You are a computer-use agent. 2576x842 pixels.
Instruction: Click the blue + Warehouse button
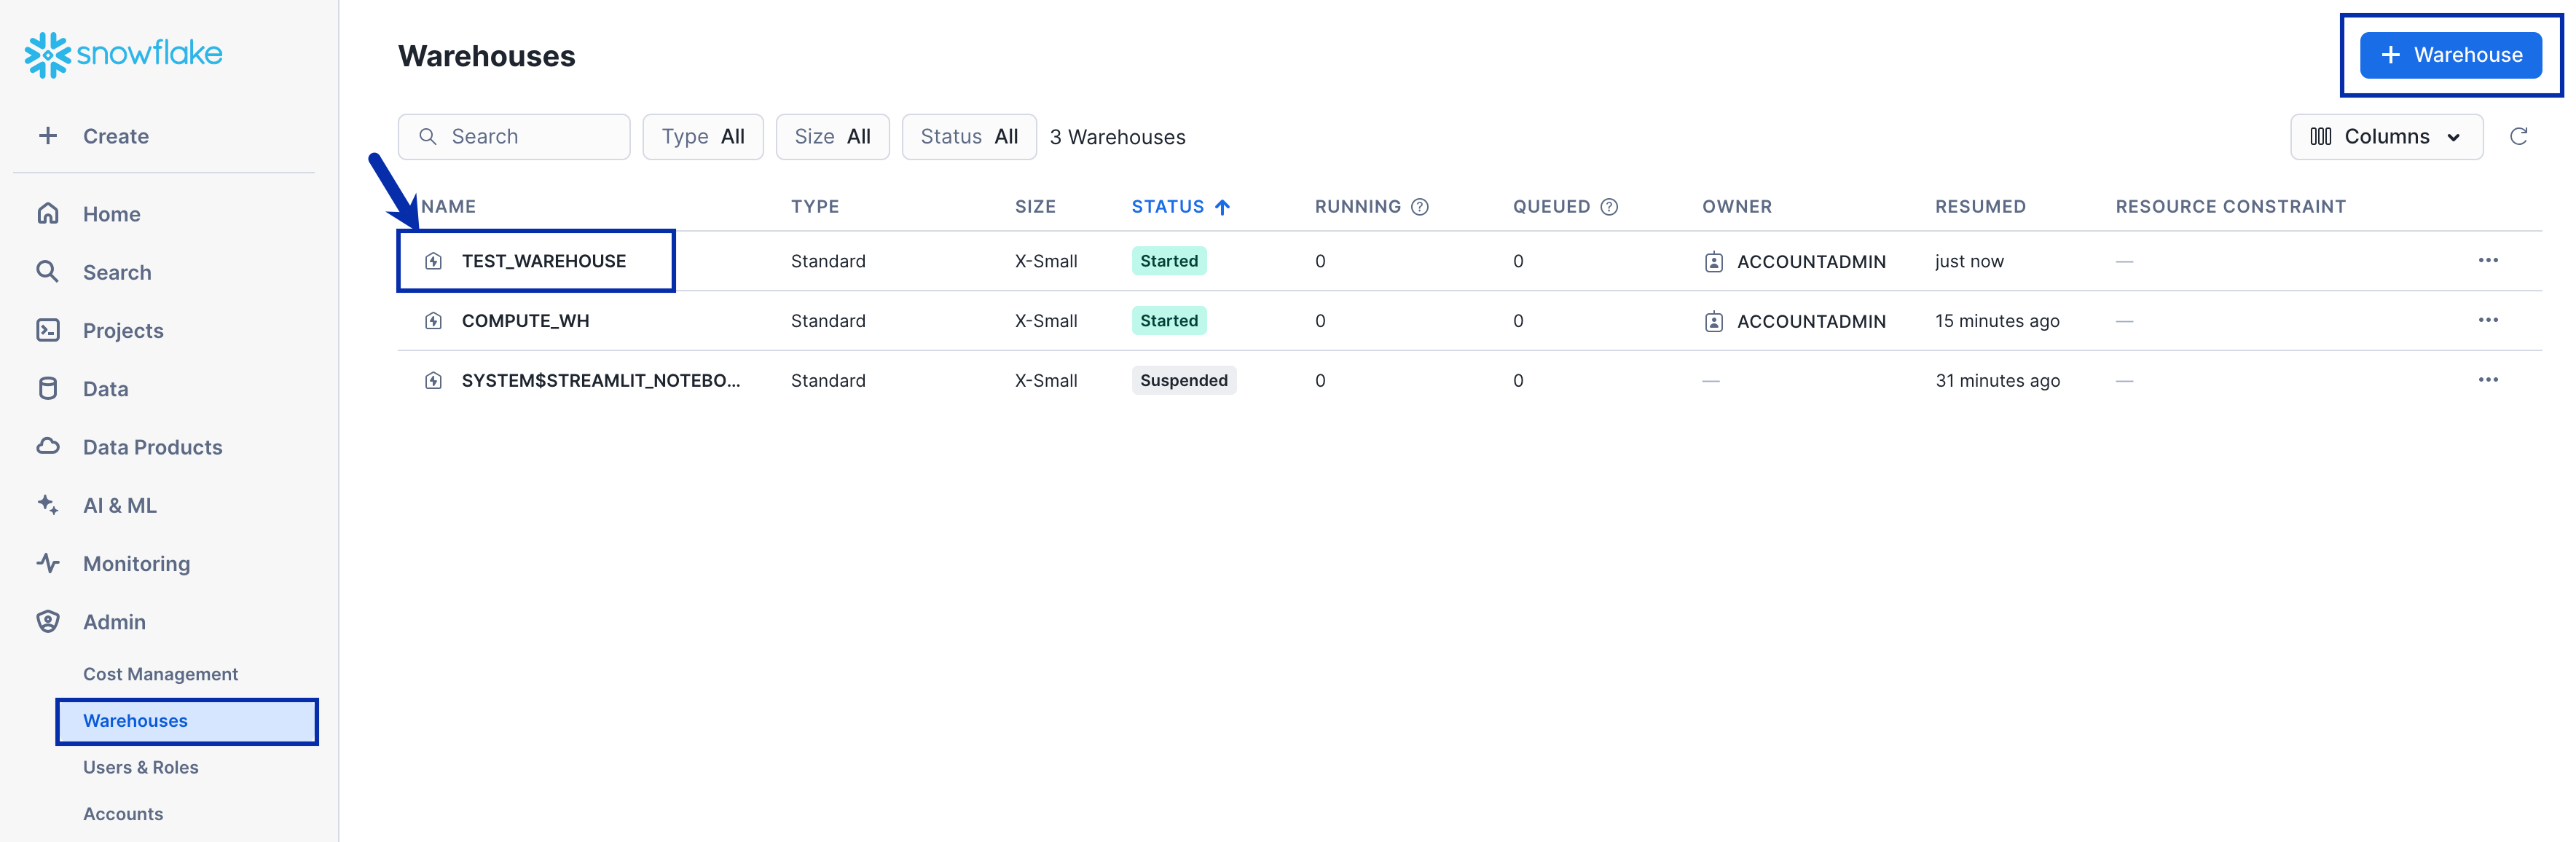pyautogui.click(x=2449, y=55)
